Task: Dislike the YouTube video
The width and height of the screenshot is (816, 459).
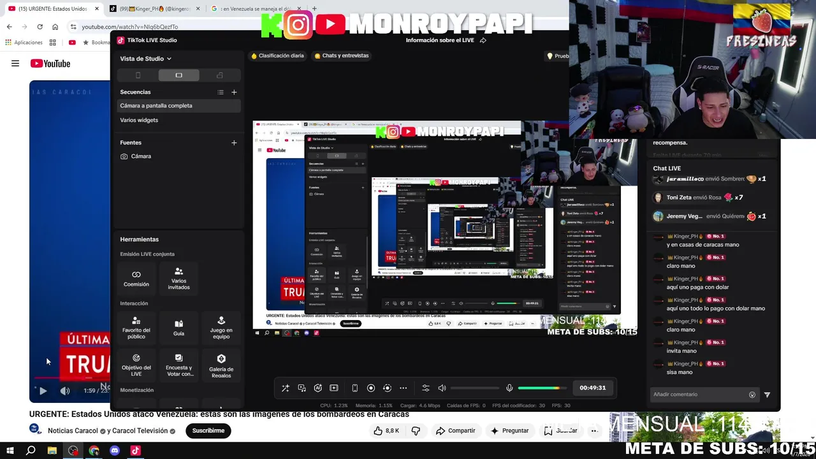Action: [x=416, y=431]
